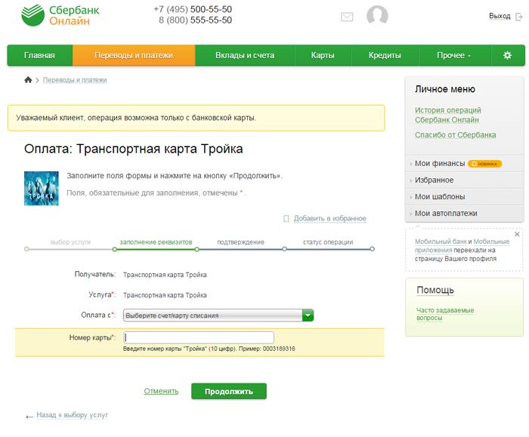Close the mobile bank notification box
The height and width of the screenshot is (437, 529).
pyautogui.click(x=517, y=234)
